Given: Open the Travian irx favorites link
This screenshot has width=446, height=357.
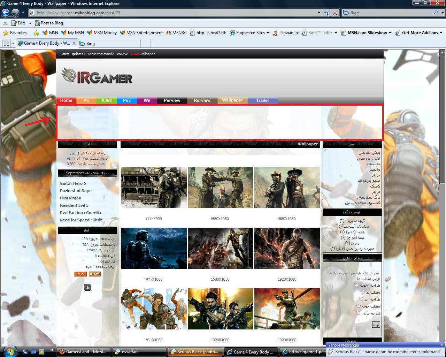Looking at the screenshot, I should (285, 33).
